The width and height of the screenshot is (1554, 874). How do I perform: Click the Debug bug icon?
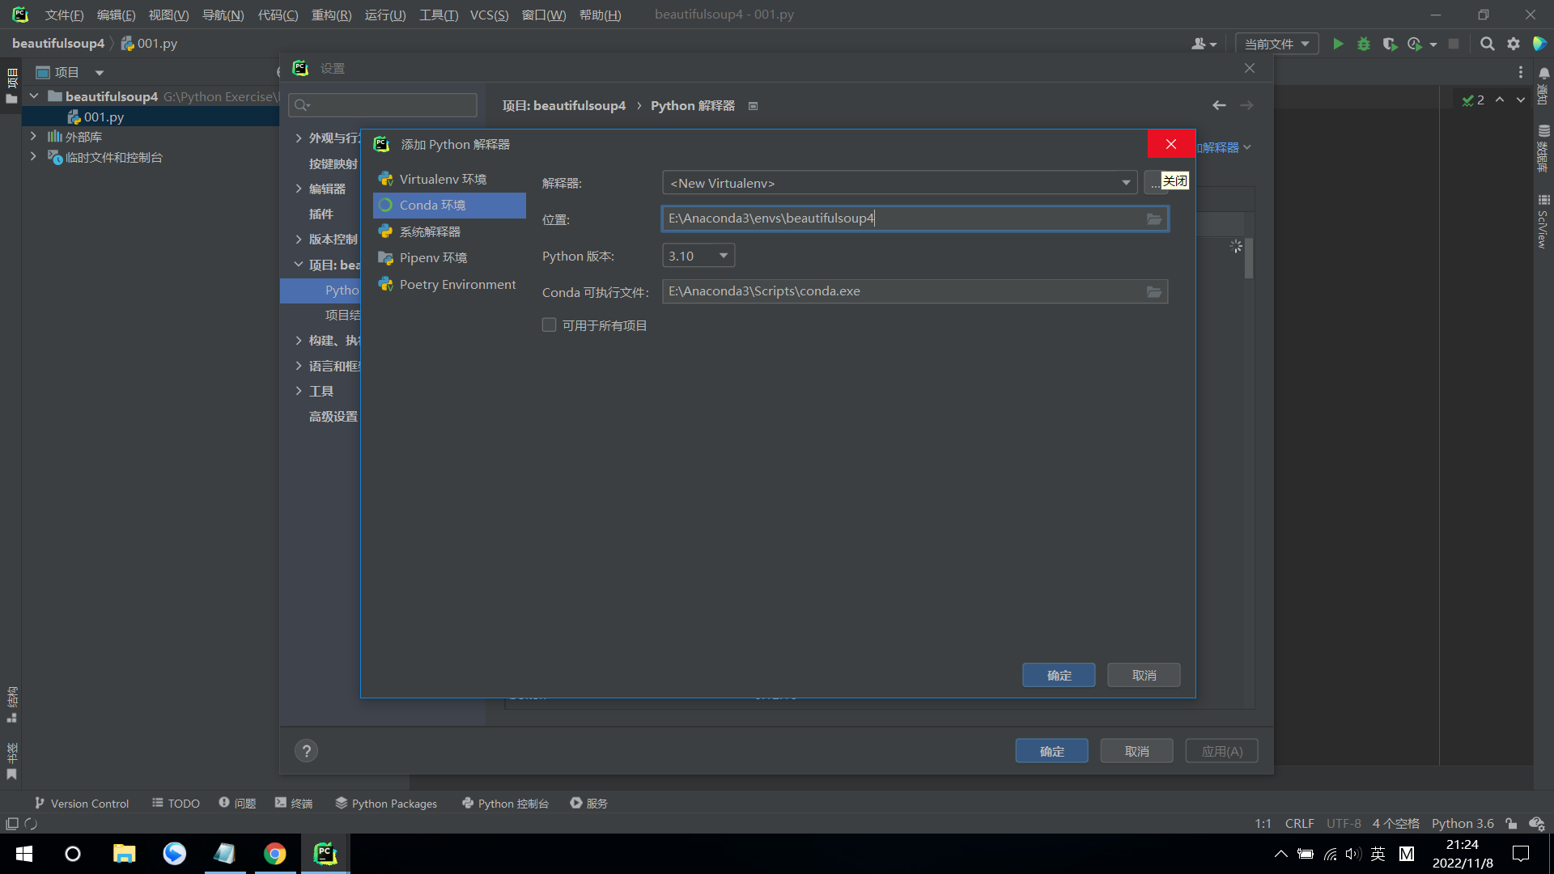tap(1364, 44)
